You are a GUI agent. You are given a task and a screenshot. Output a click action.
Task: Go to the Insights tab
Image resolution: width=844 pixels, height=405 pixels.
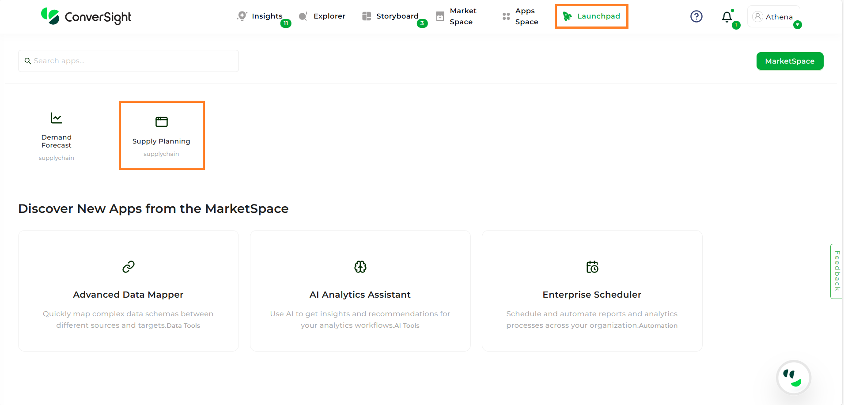point(260,16)
